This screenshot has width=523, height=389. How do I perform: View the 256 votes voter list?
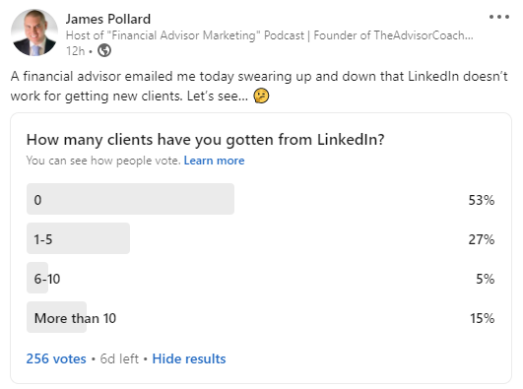56,359
